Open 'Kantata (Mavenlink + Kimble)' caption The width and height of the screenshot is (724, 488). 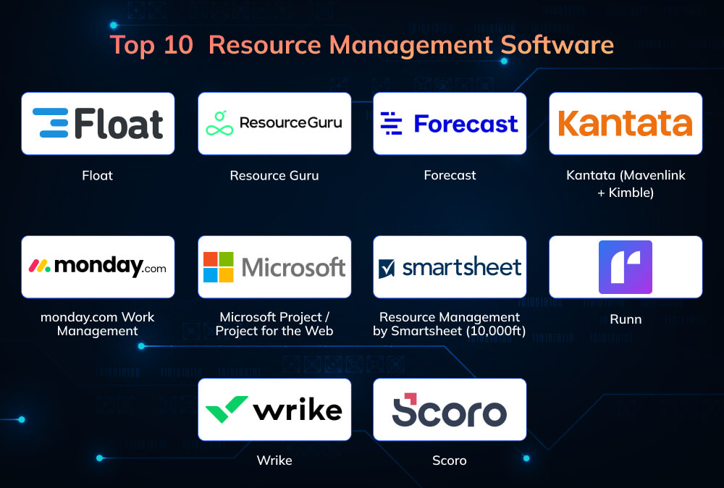626,182
